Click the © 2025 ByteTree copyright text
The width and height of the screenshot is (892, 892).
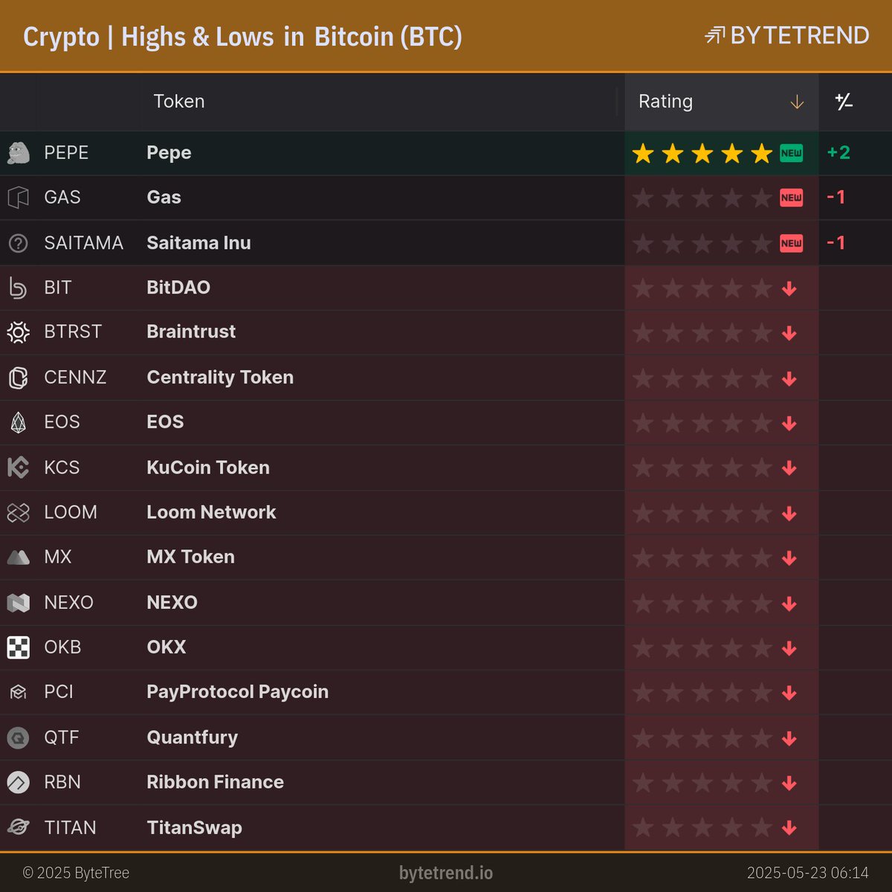click(76, 873)
